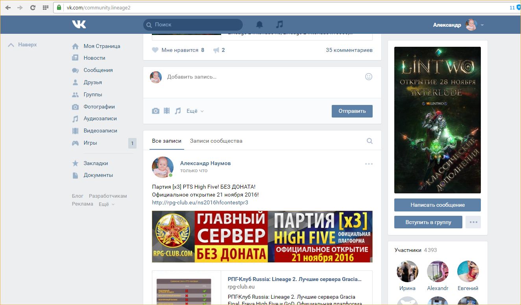Like the post via heart icon
The width and height of the screenshot is (521, 305).
click(x=155, y=50)
